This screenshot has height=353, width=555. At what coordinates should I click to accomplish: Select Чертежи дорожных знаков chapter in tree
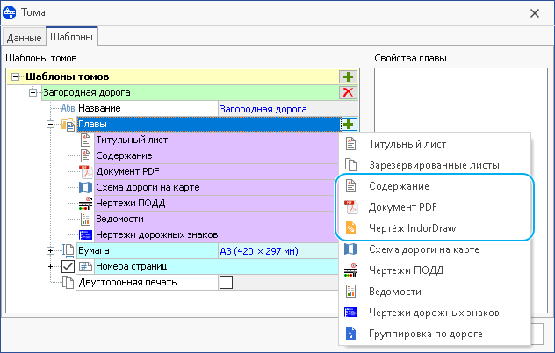click(216, 234)
